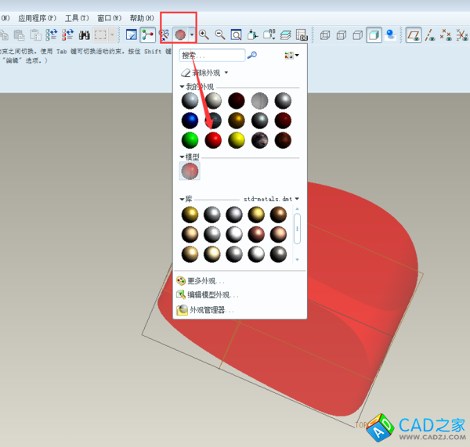Collapse the 我的外观 section
The width and height of the screenshot is (470, 447).
183,86
